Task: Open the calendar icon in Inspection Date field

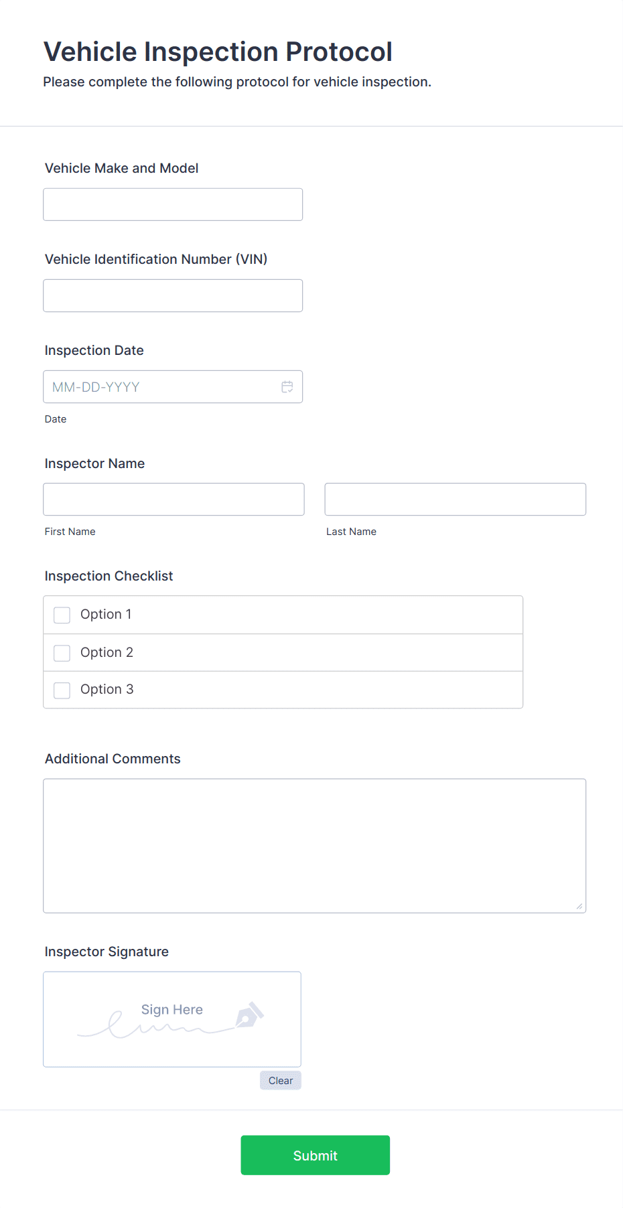Action: (287, 386)
